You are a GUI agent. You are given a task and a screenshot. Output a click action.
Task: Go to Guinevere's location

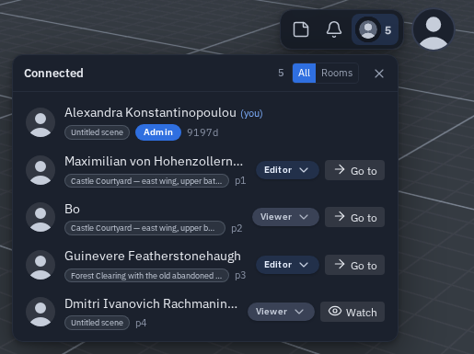[354, 265]
